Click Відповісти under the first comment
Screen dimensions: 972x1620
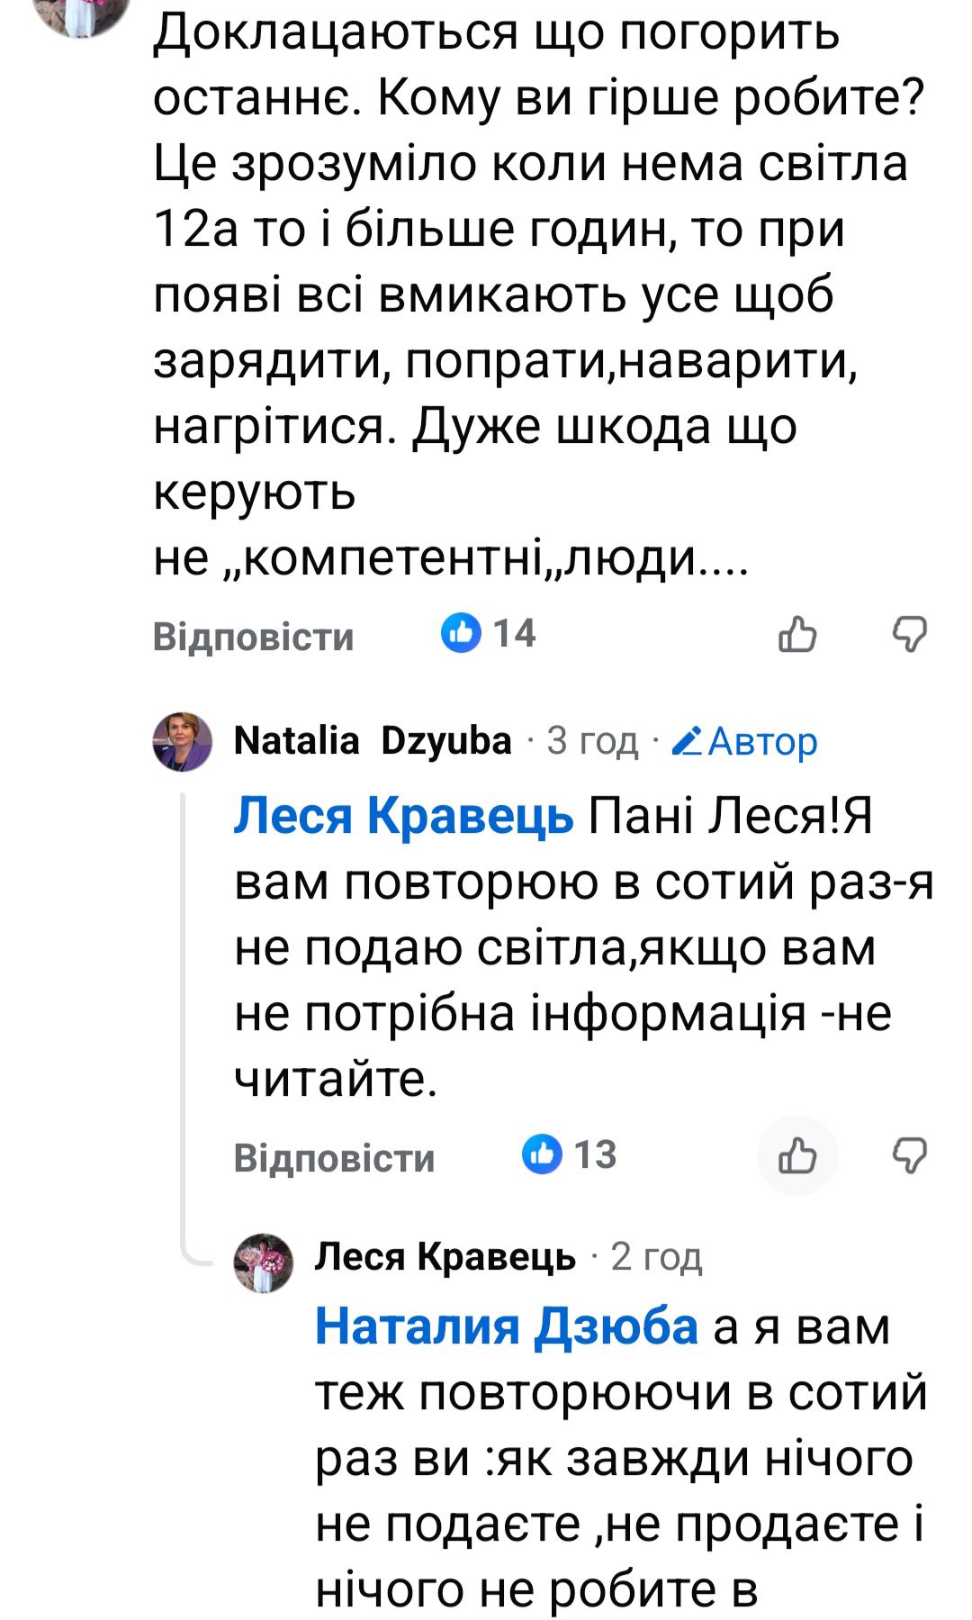pos(252,637)
